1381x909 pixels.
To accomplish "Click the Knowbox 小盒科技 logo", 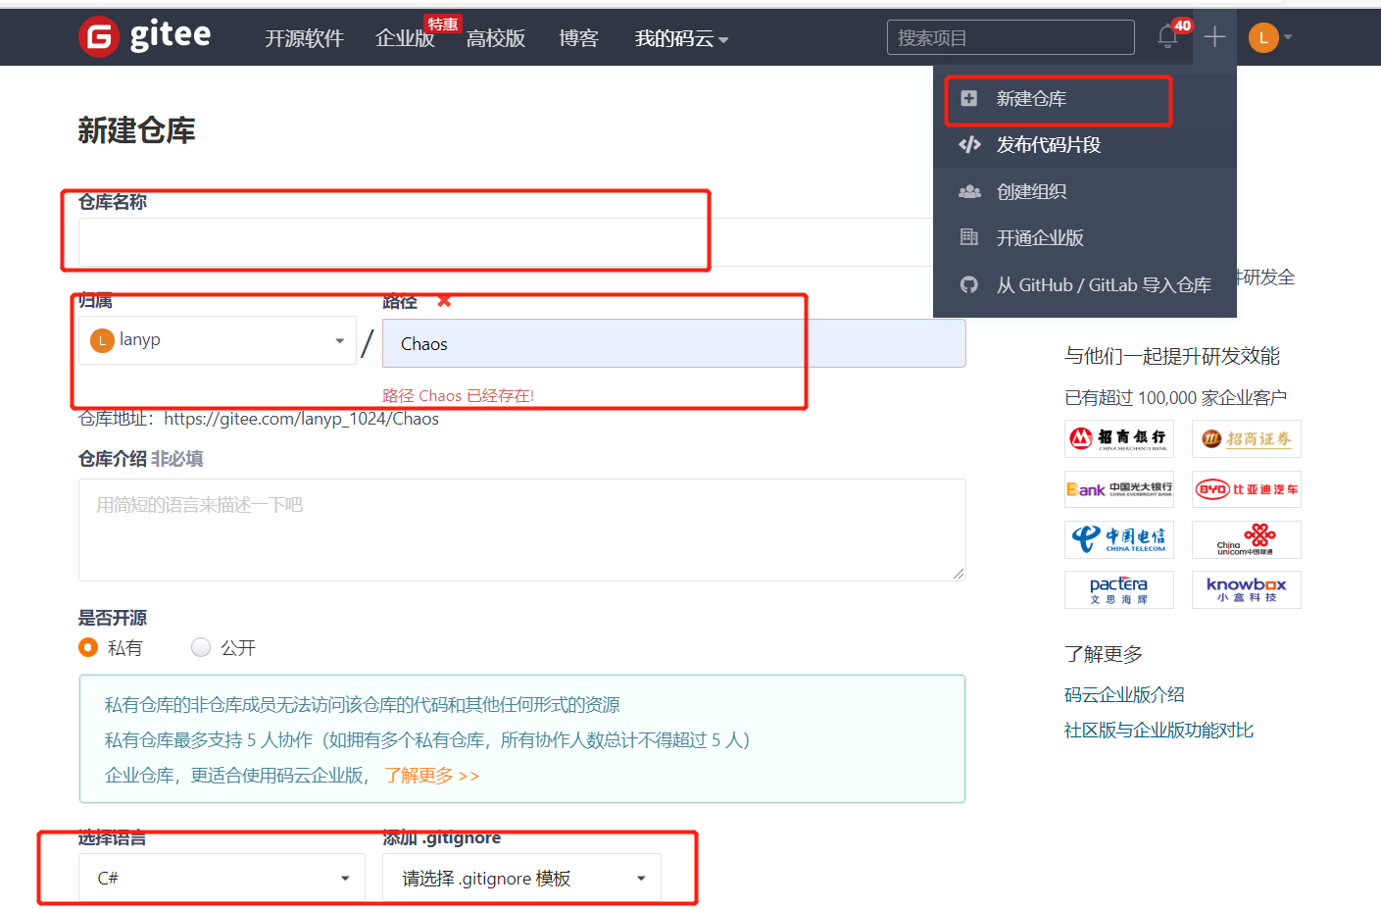I will pos(1247,589).
